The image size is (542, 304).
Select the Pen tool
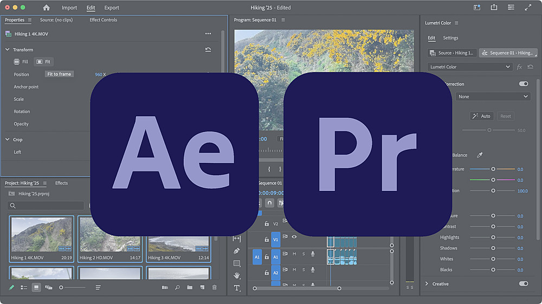tap(237, 251)
